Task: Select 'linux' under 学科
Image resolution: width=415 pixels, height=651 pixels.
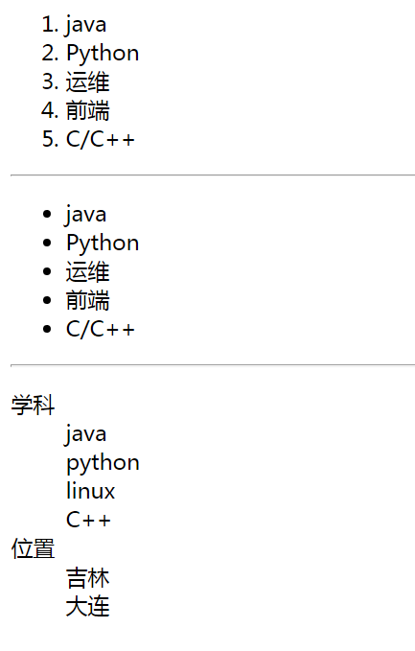Action: pos(90,491)
